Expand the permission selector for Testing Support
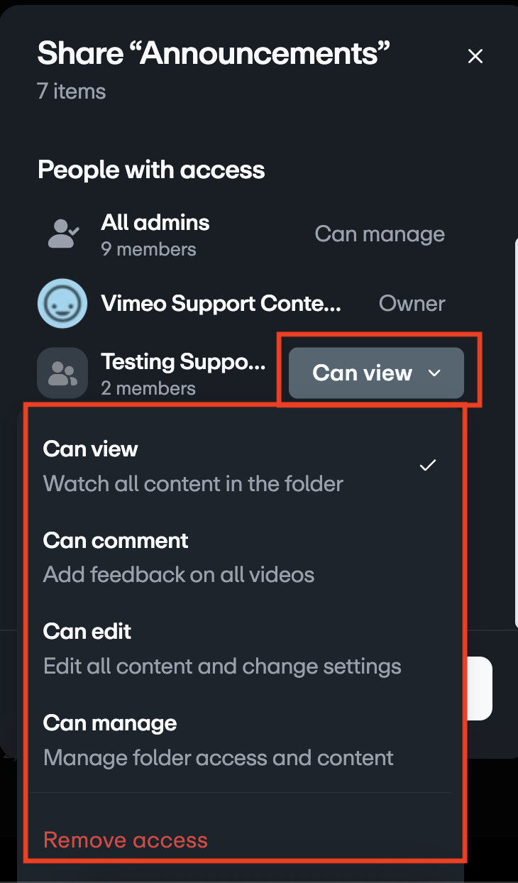The width and height of the screenshot is (518, 883). (375, 373)
